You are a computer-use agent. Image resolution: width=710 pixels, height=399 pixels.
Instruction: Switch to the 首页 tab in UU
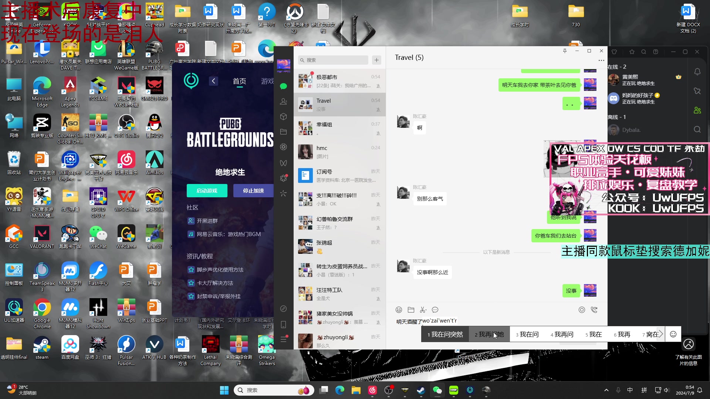[x=239, y=81]
